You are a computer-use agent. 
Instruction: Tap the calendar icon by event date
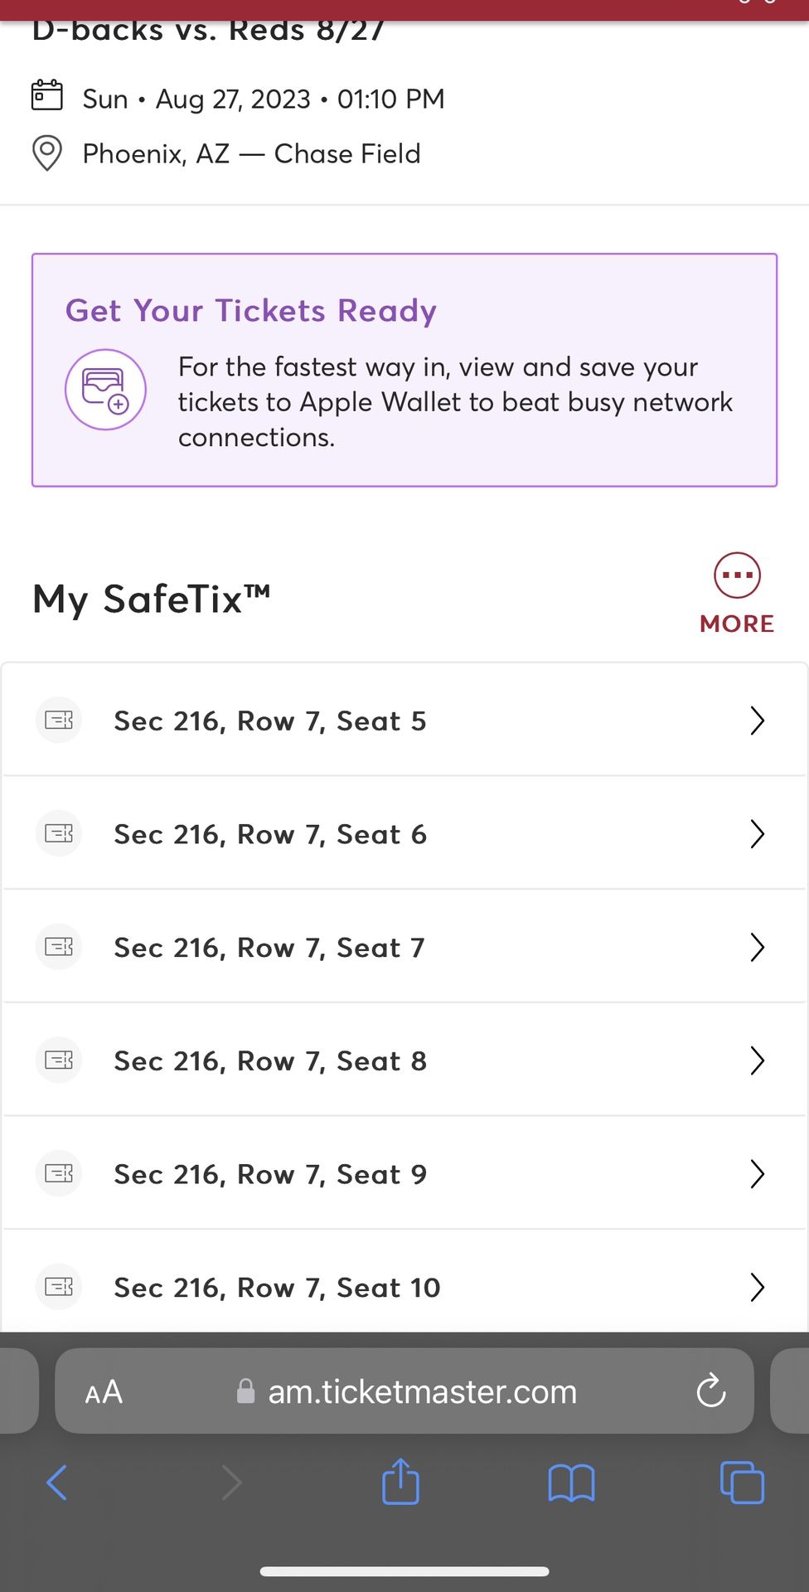46,95
